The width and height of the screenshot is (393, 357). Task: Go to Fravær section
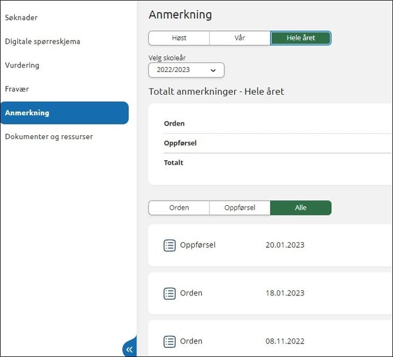(17, 89)
